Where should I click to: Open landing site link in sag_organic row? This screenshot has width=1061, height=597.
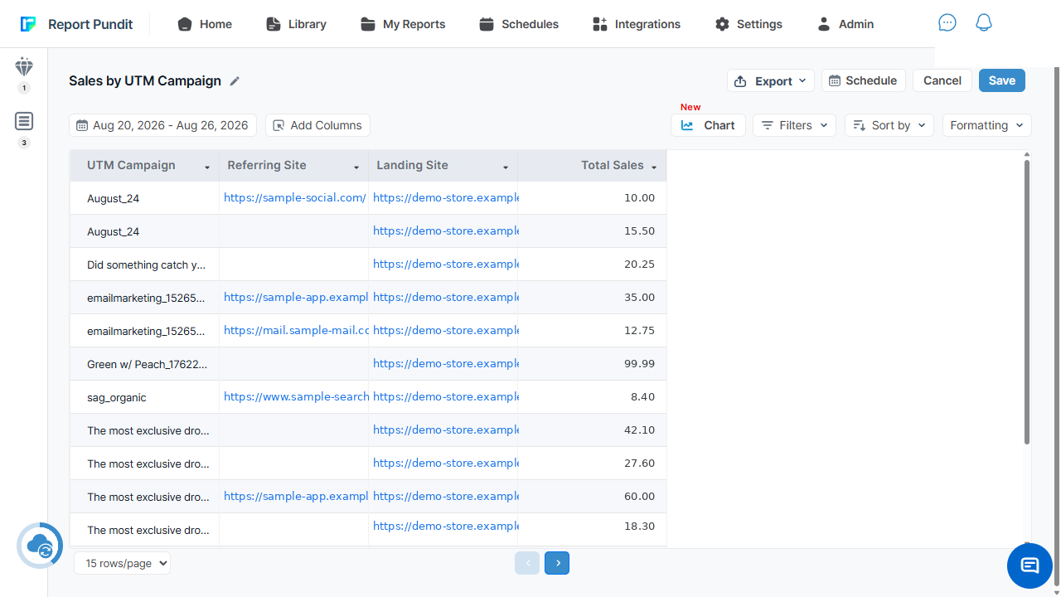click(x=446, y=396)
